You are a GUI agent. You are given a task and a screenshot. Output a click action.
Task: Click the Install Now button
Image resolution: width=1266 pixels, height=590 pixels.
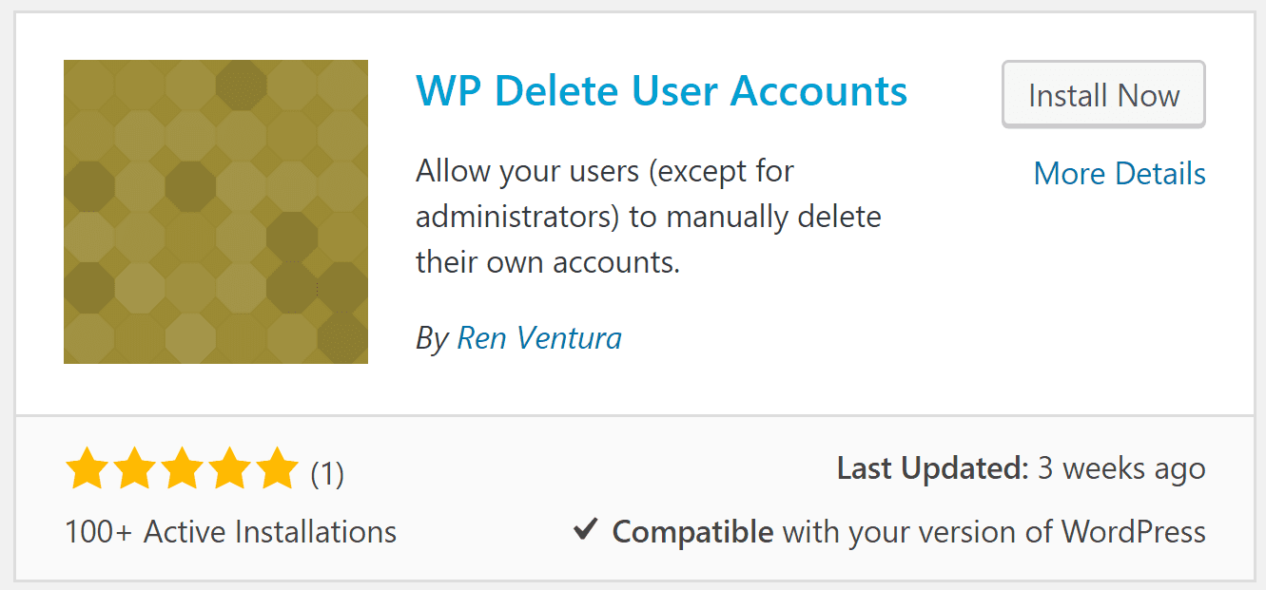tap(1102, 94)
